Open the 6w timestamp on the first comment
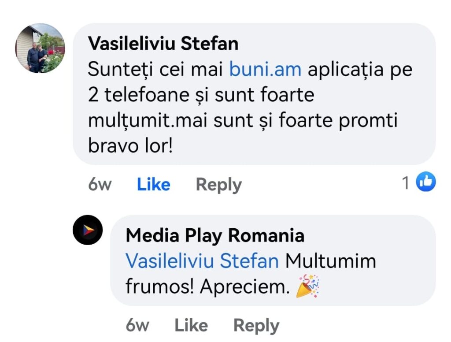Viewport: 451px width, 342px height. tap(100, 184)
